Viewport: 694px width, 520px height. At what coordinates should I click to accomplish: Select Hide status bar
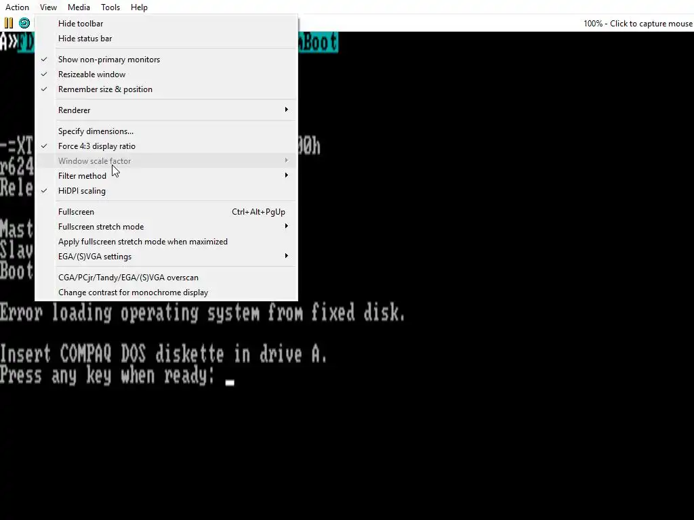pos(166,39)
